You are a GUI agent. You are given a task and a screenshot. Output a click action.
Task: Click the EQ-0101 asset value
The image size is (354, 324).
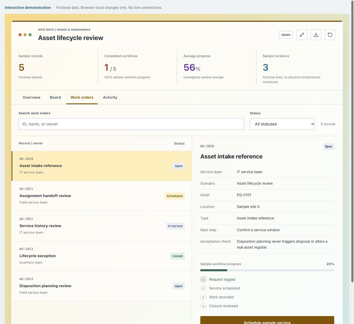click(x=244, y=195)
